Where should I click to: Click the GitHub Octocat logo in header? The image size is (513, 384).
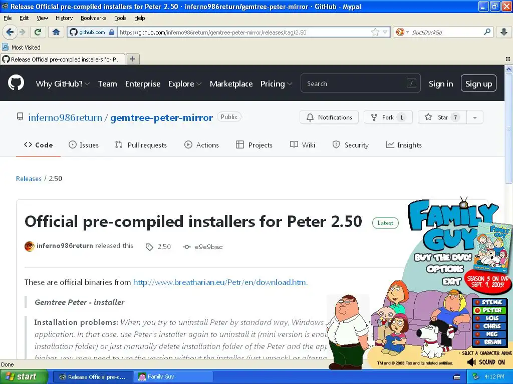point(16,83)
